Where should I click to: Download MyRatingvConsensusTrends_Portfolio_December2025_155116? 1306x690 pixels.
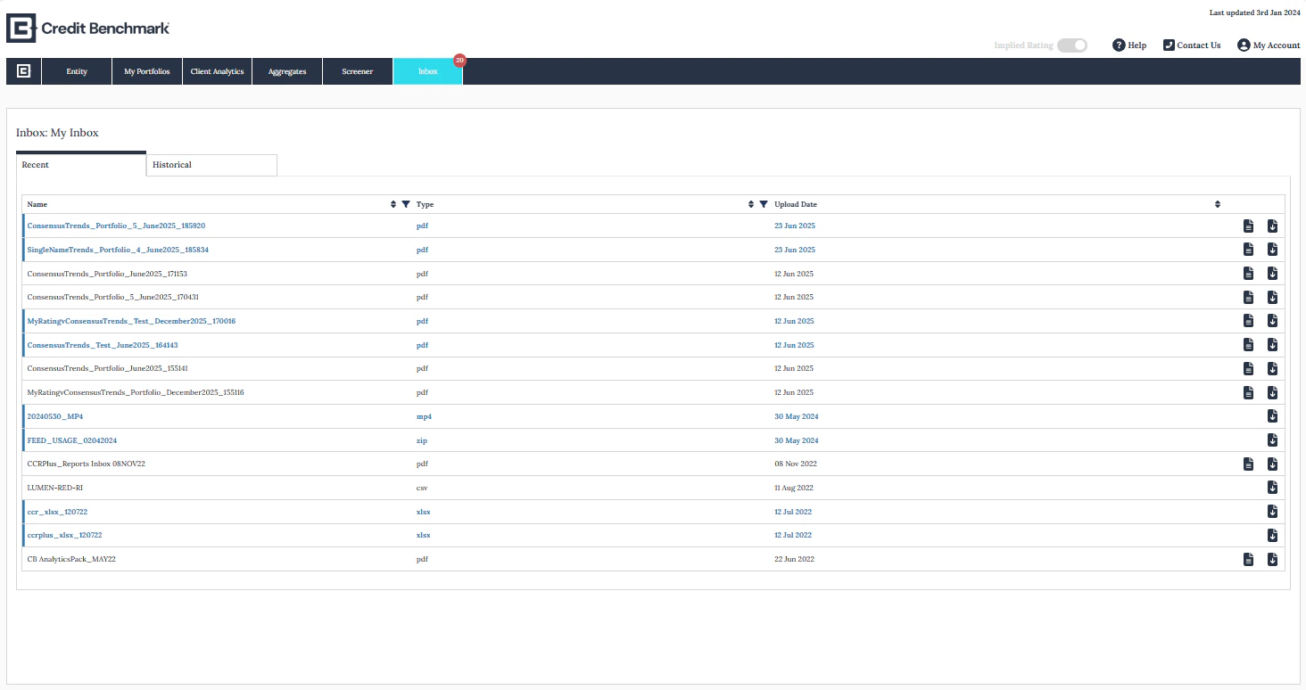click(x=1273, y=392)
